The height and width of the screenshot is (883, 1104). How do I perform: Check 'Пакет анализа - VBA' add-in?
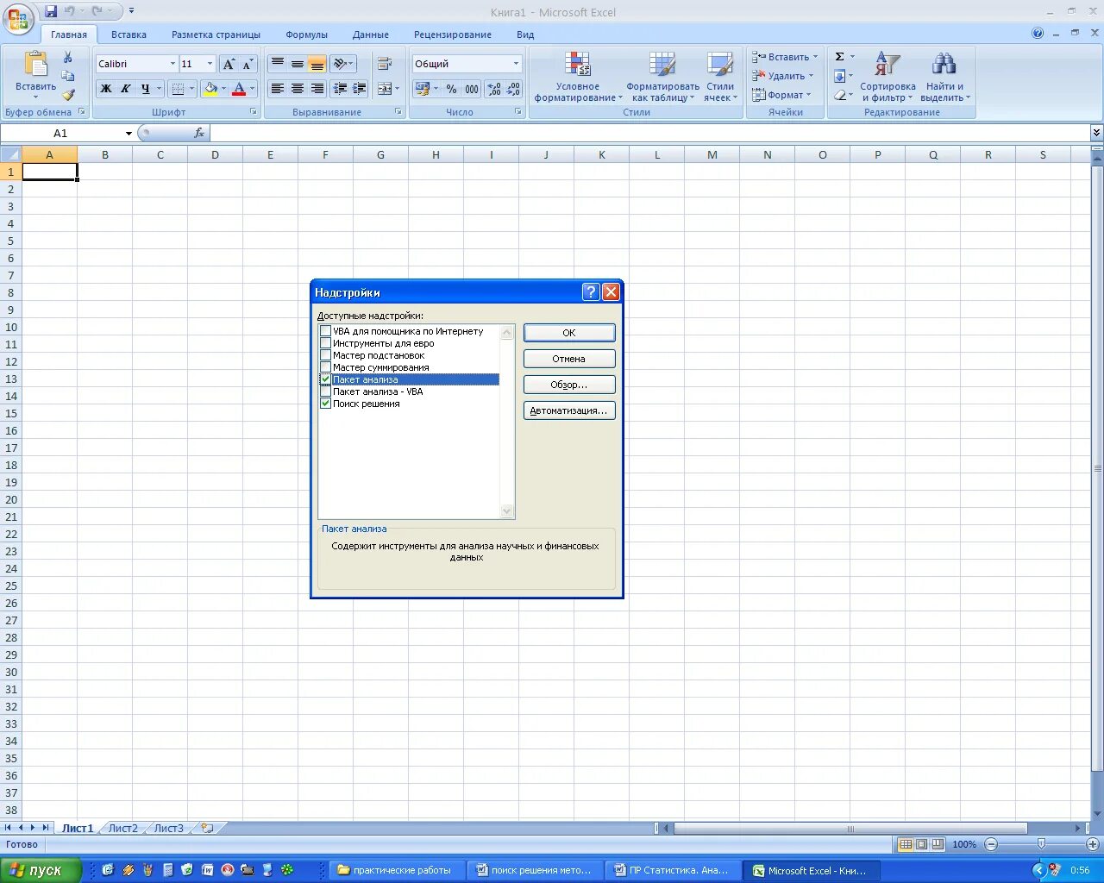coord(325,391)
